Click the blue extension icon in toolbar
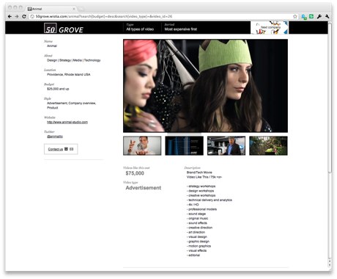The height and width of the screenshot is (279, 337). 304,17
